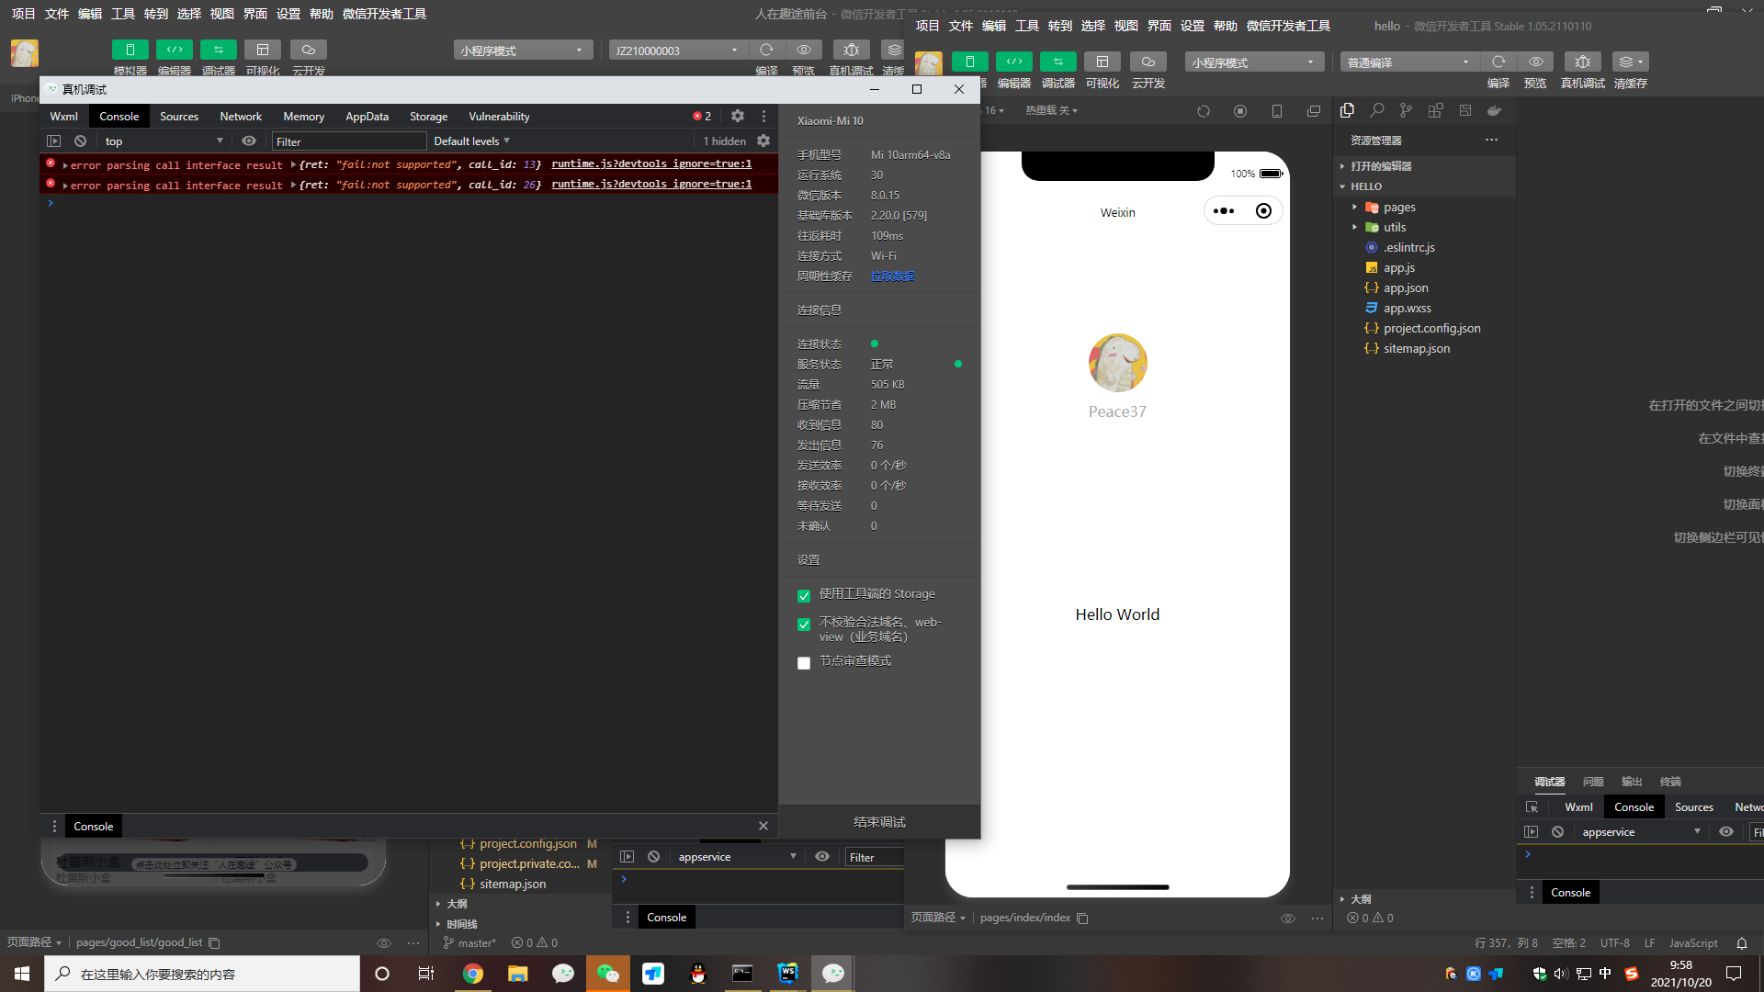1764x992 pixels.
Task: Open the runtime.js link in first error
Action: pyautogui.click(x=651, y=163)
